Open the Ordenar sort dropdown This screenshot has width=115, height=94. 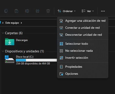[x=66, y=11]
